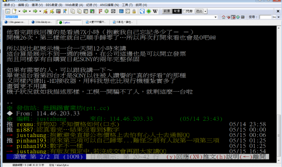Open the BBS最愛 (B) menu

click(54, 5)
